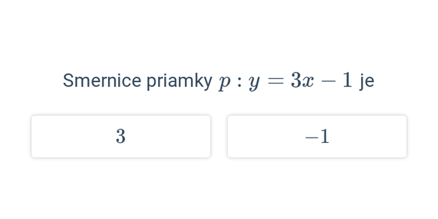Click the constant 1 at the equation's end
The image size is (438, 219).
click(347, 80)
